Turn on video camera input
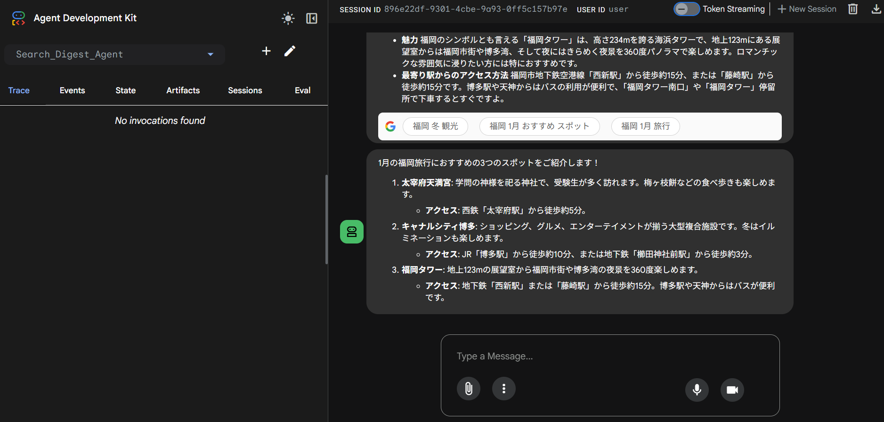The image size is (884, 422). point(732,390)
